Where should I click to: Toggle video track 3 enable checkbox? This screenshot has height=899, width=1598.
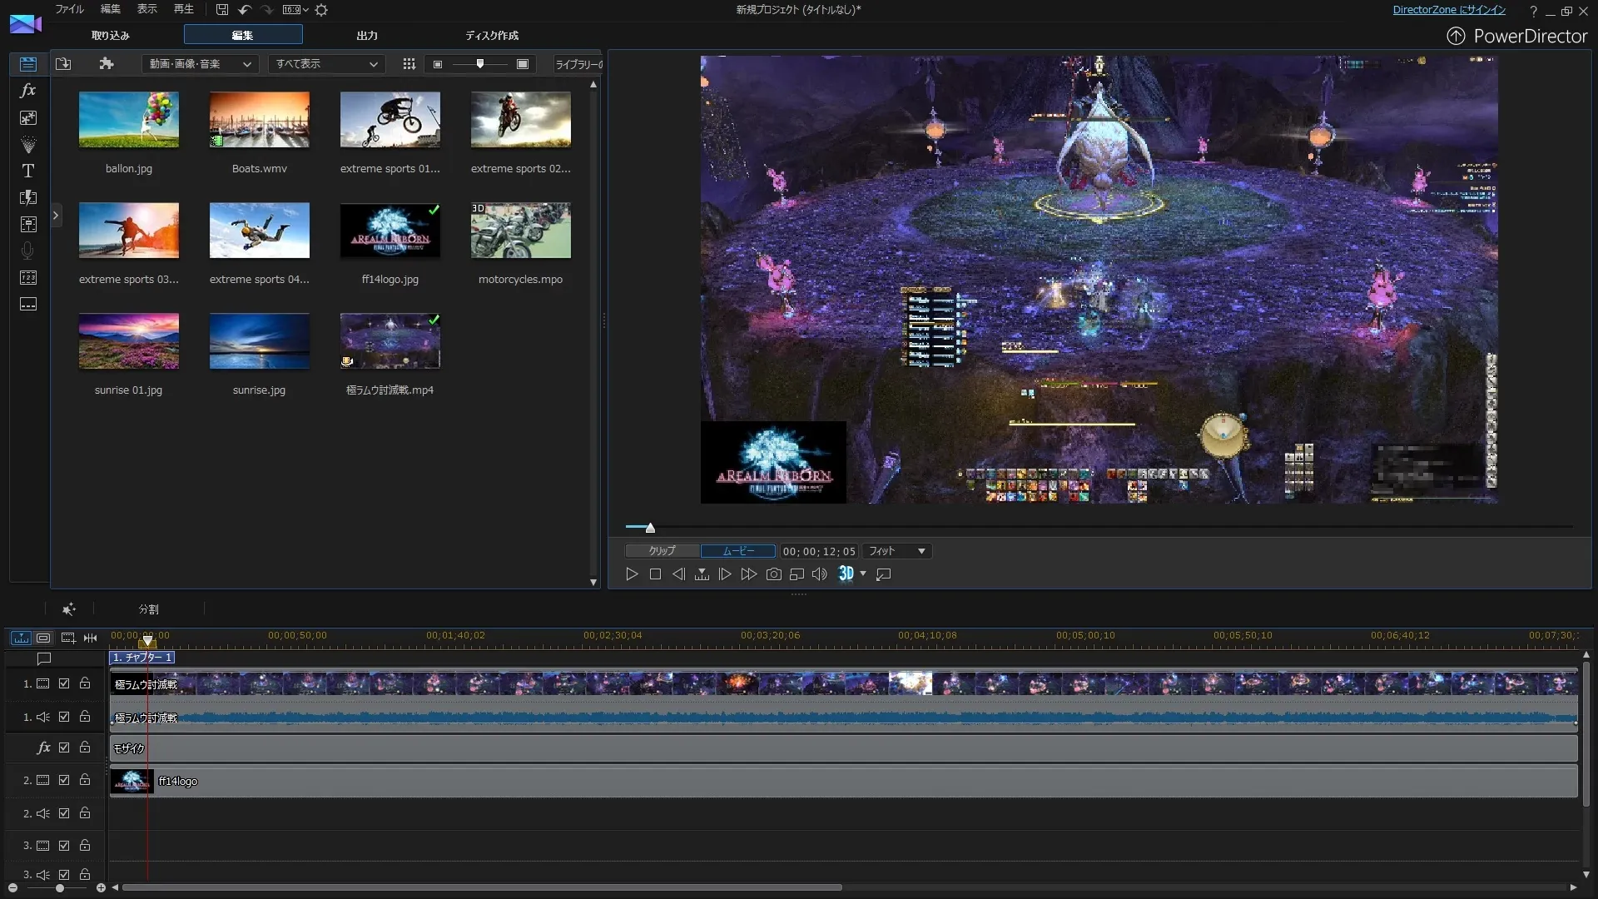coord(64,845)
